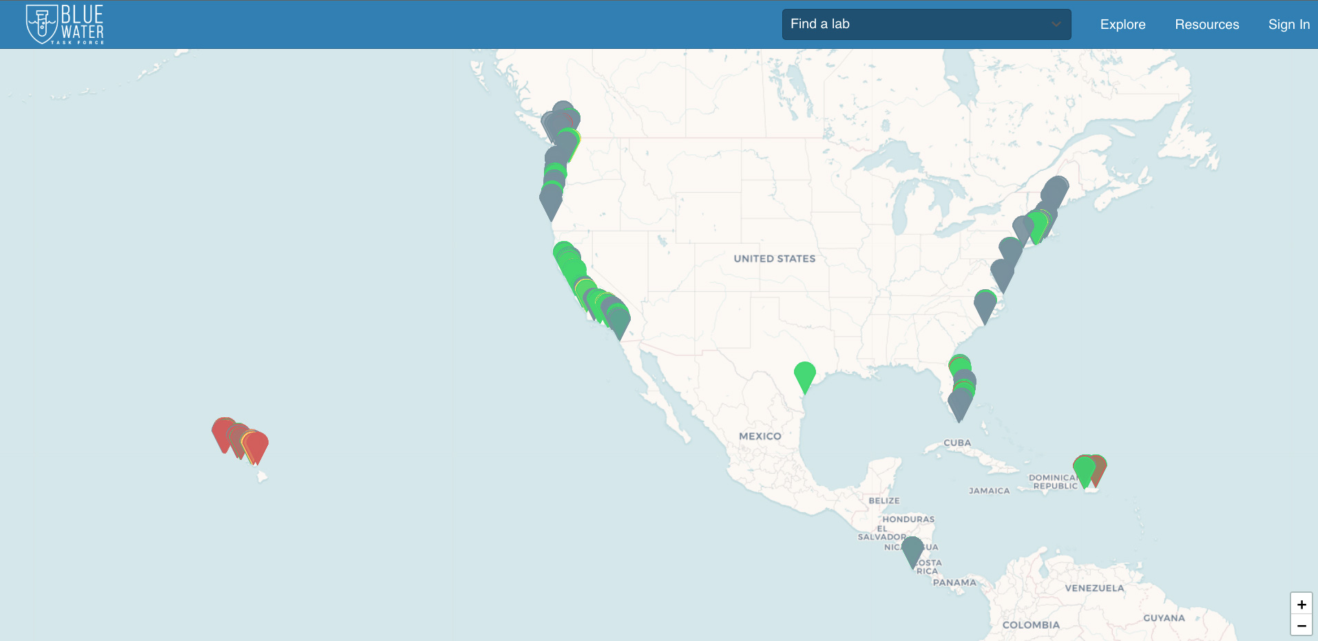Image resolution: width=1318 pixels, height=641 pixels.
Task: Click the Sign In link
Action: point(1288,24)
